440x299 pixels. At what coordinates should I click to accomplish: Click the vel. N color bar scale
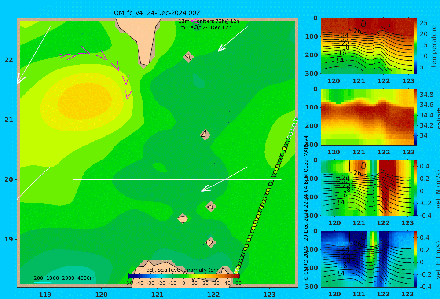[415, 188]
